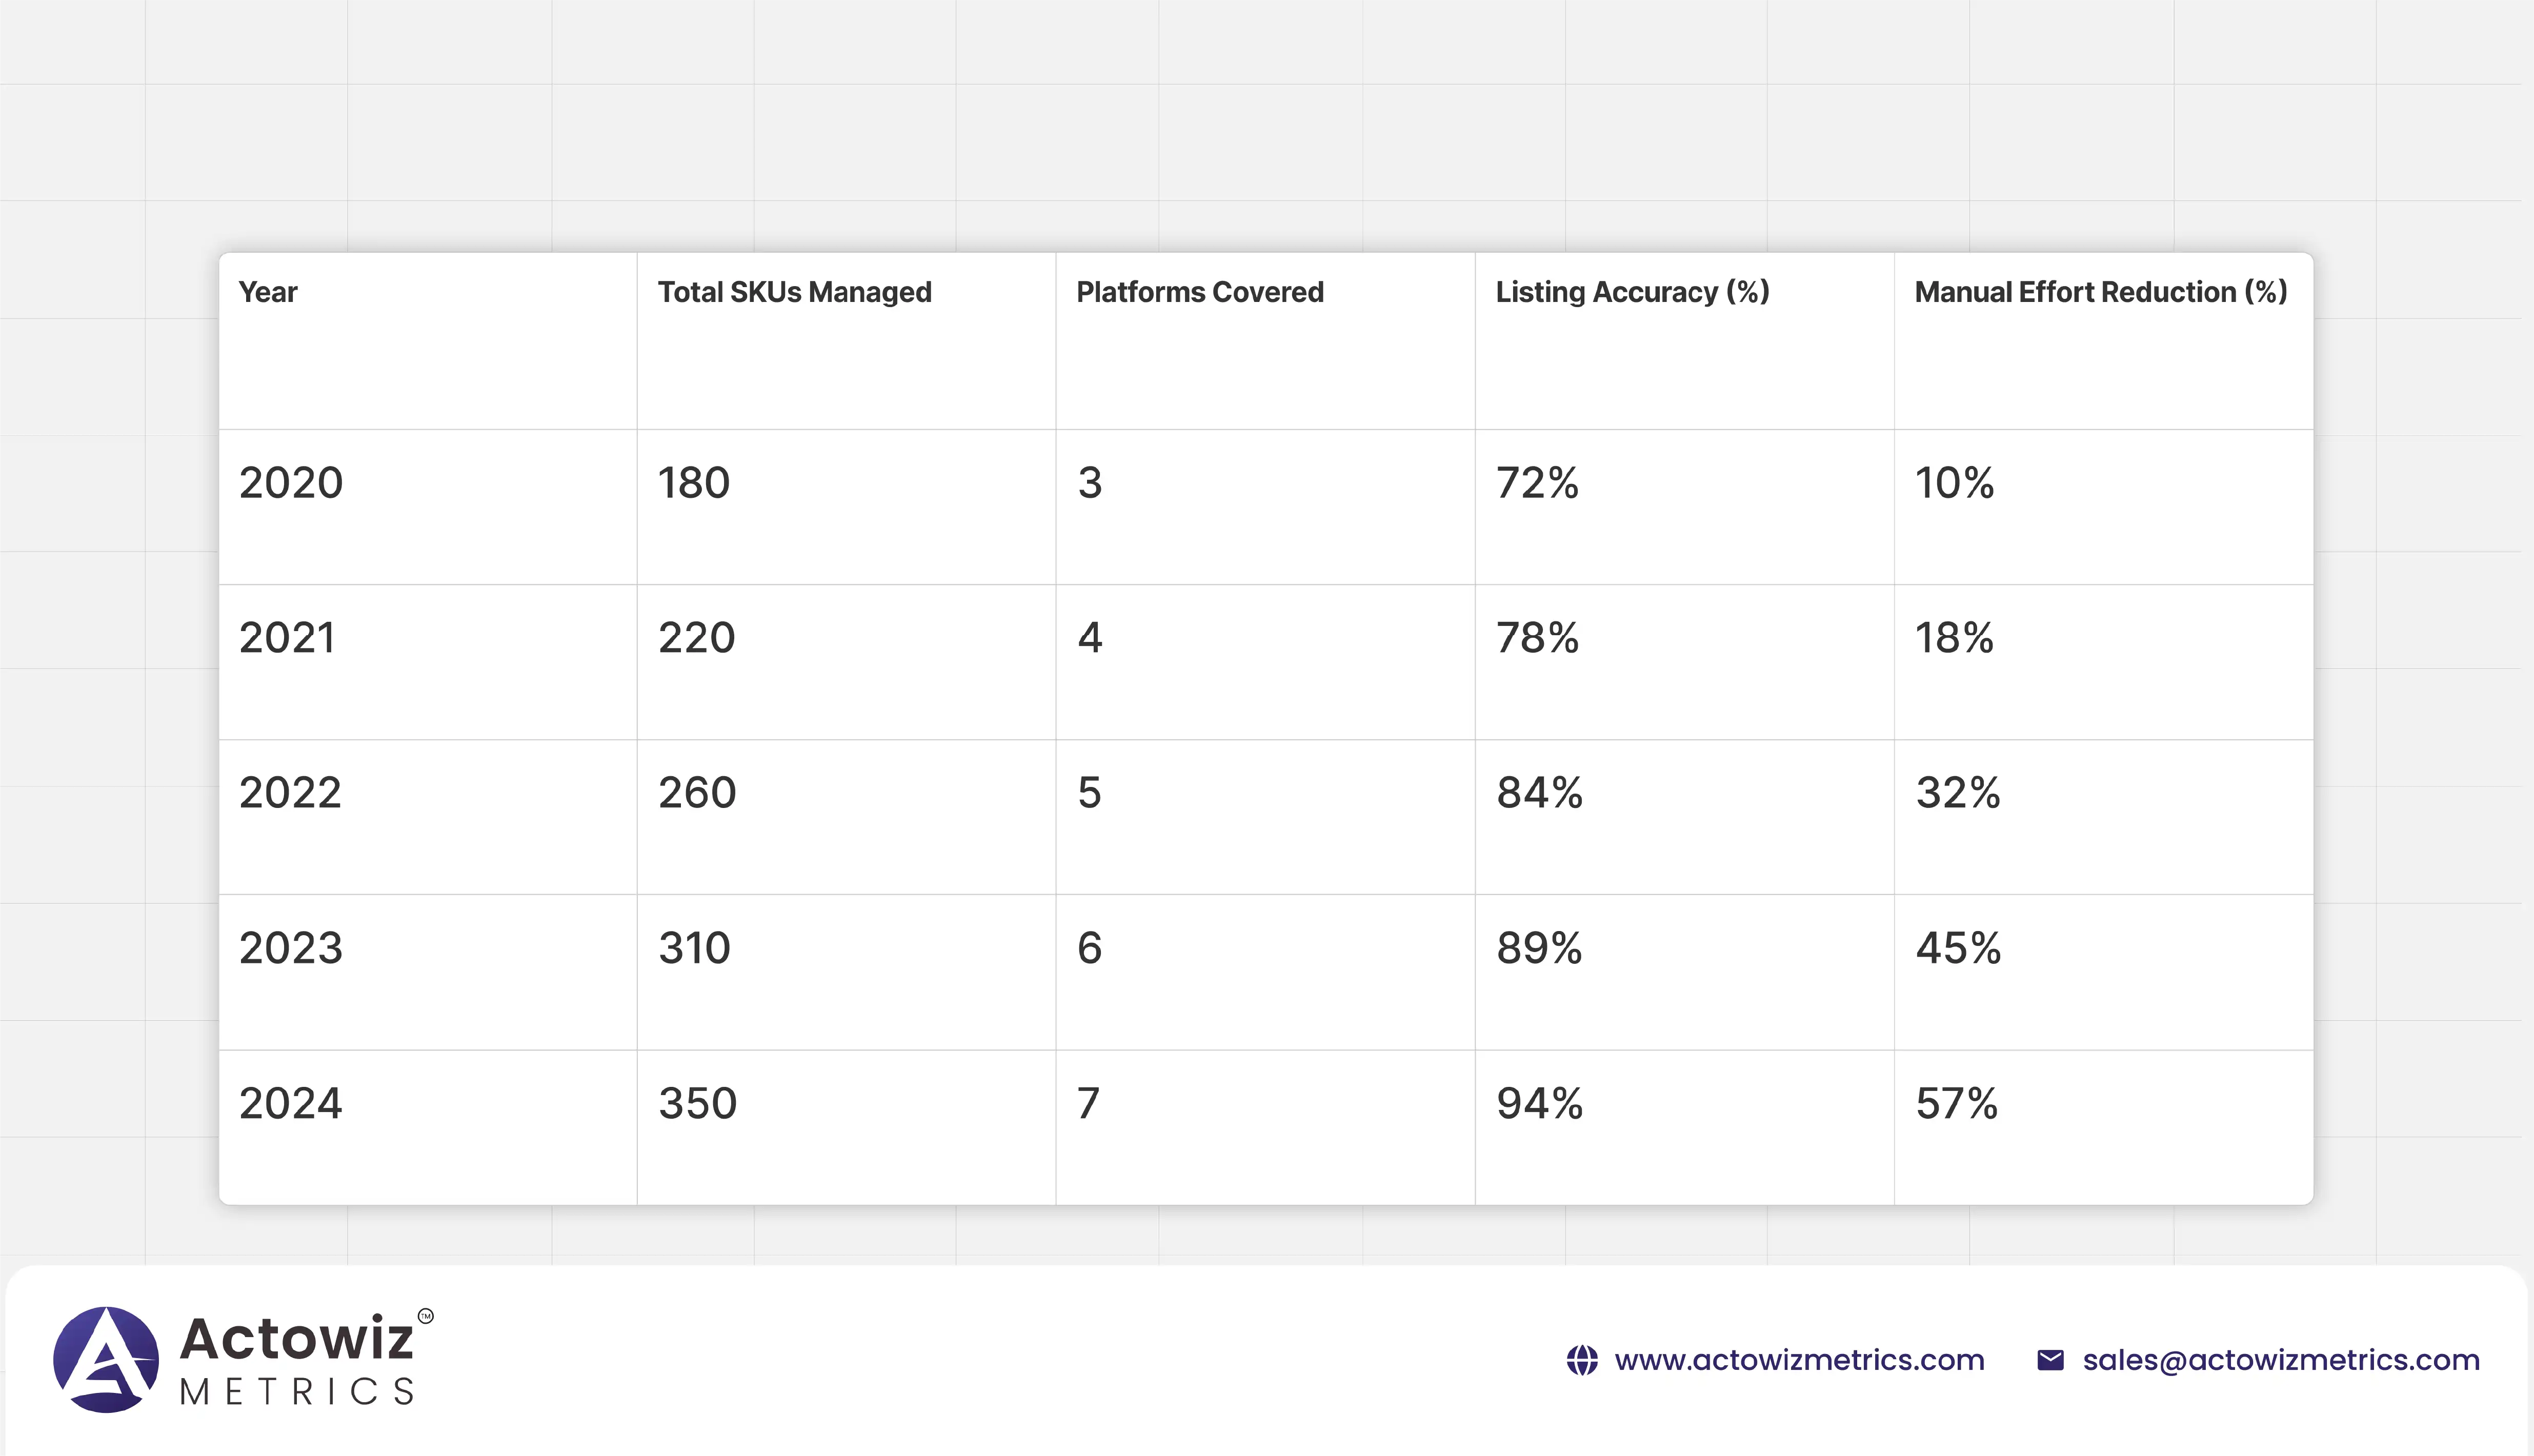Viewport: 2534px width, 1456px height.
Task: Select the 57% manual effort cell
Action: (1956, 1104)
